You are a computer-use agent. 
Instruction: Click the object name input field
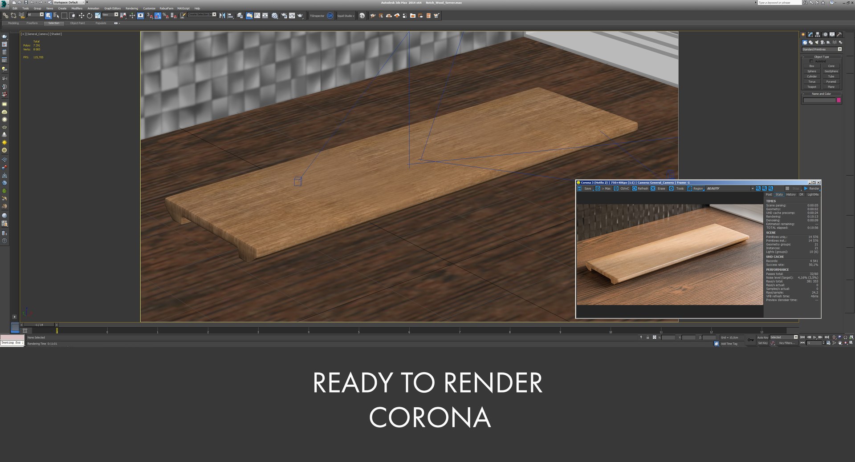[819, 100]
